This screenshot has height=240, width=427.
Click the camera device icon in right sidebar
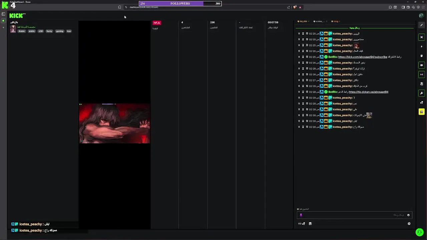coord(422,84)
